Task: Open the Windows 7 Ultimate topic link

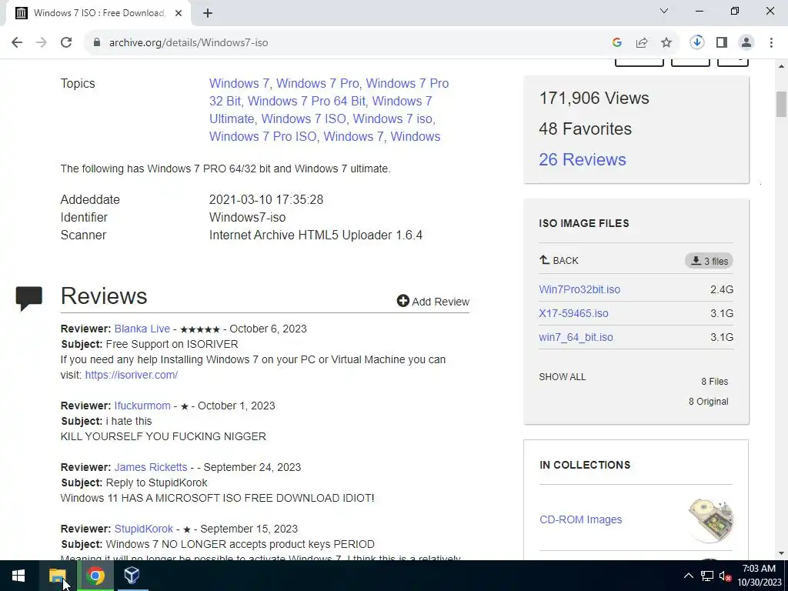Action: pos(321,109)
